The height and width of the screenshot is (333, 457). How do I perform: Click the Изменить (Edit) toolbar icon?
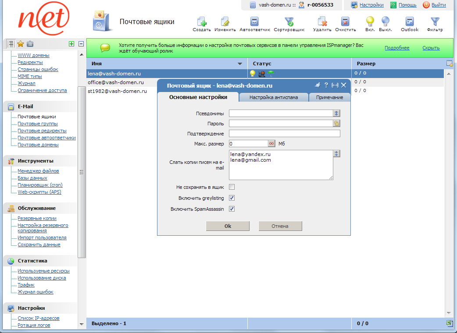click(225, 22)
